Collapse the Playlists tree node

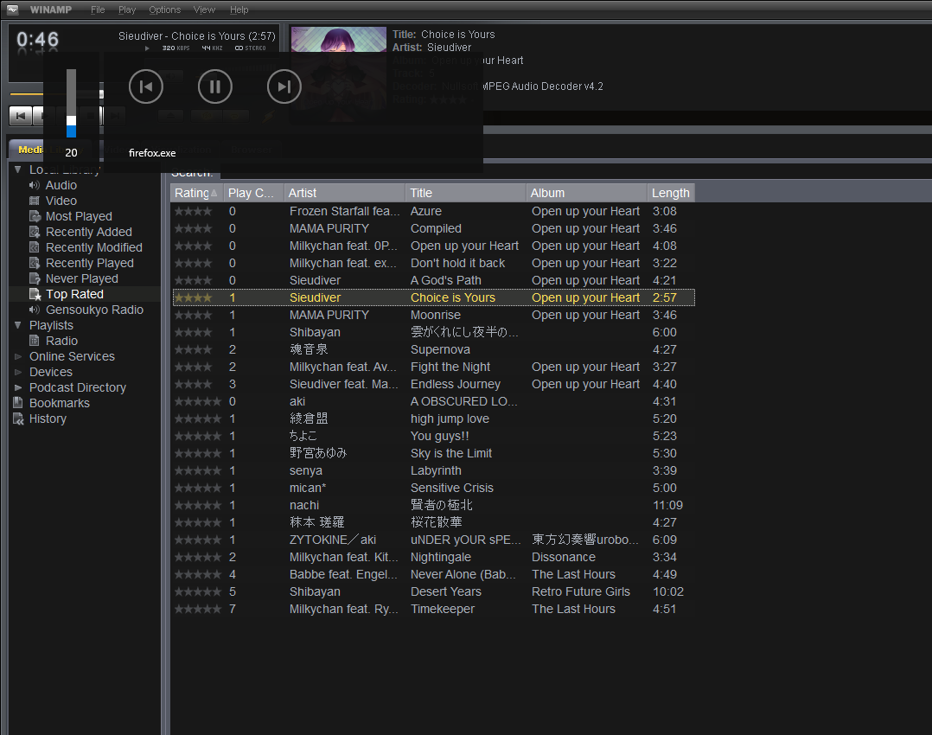click(18, 325)
